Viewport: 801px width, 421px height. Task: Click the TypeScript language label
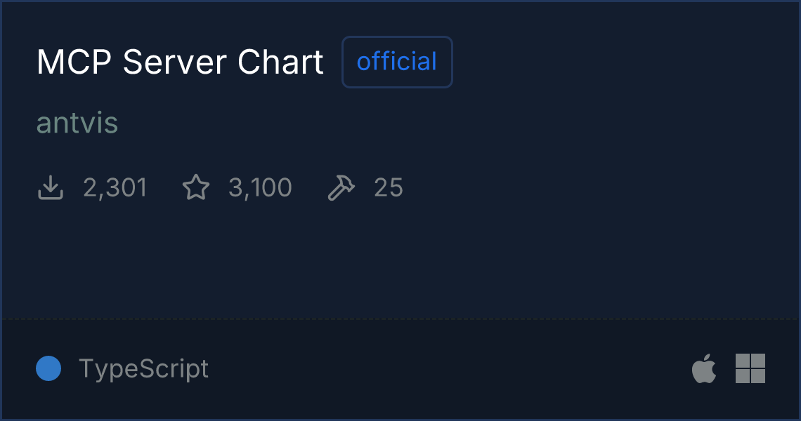click(143, 368)
